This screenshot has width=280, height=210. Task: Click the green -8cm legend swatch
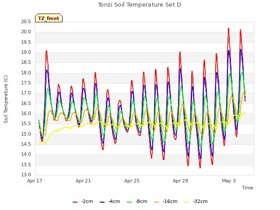129,202
